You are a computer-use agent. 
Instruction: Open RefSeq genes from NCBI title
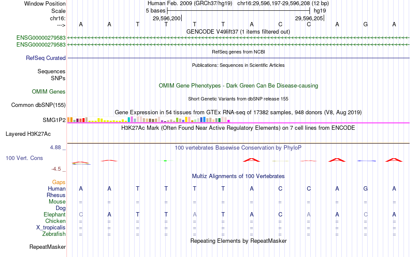click(x=238, y=52)
